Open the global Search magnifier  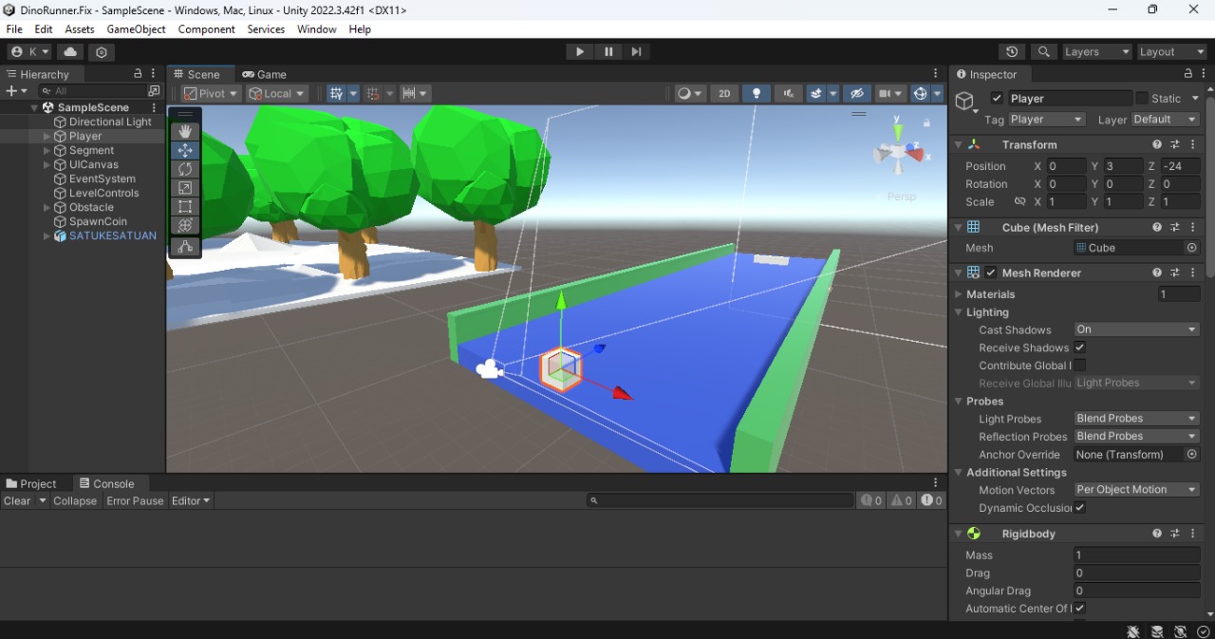(x=1043, y=52)
